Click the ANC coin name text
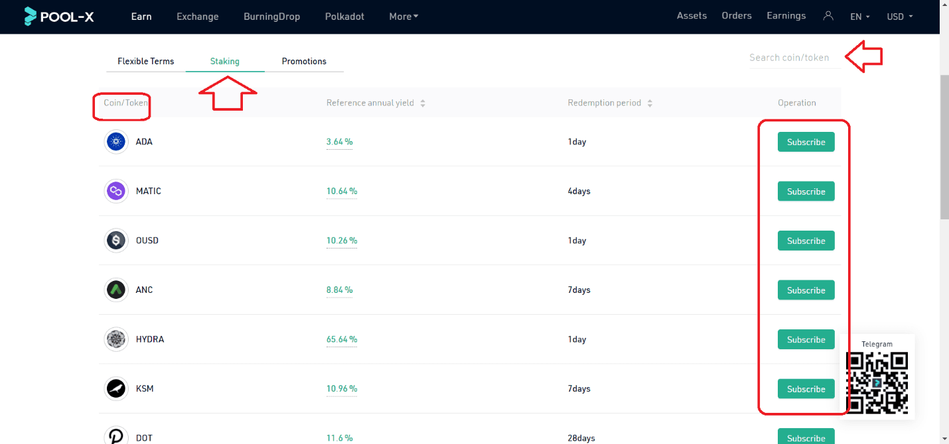Viewport: 949px width, 444px height. coord(144,290)
